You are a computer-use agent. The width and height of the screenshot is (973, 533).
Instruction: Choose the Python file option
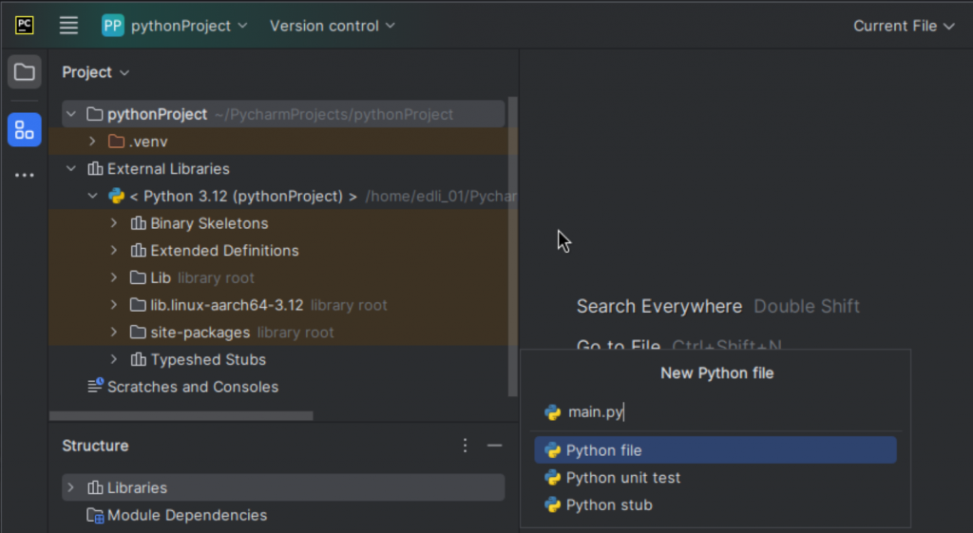(x=604, y=450)
